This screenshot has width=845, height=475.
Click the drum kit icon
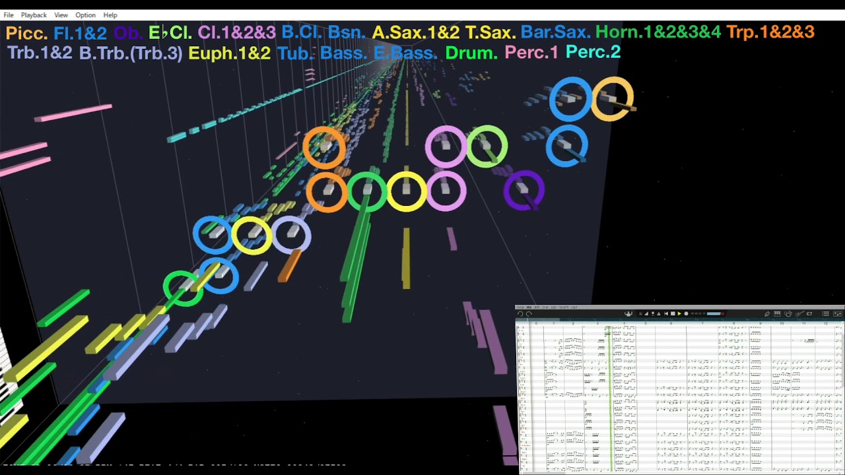pos(788,314)
